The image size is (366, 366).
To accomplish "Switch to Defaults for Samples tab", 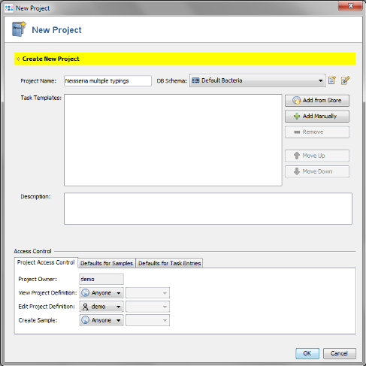I will point(107,263).
